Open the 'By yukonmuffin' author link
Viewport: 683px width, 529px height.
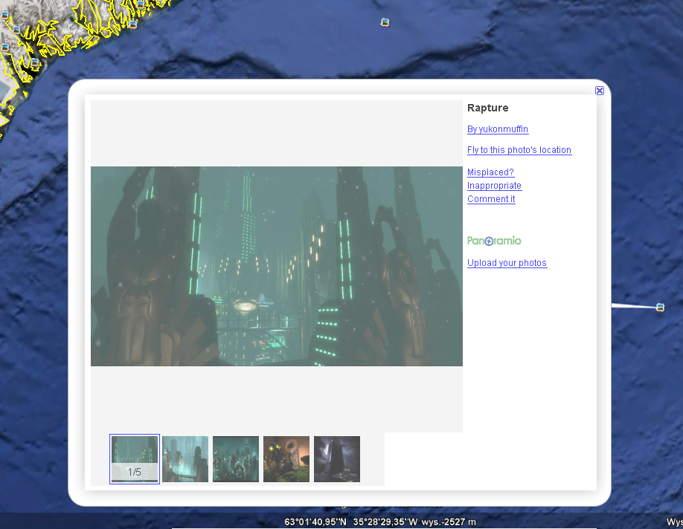tap(498, 129)
